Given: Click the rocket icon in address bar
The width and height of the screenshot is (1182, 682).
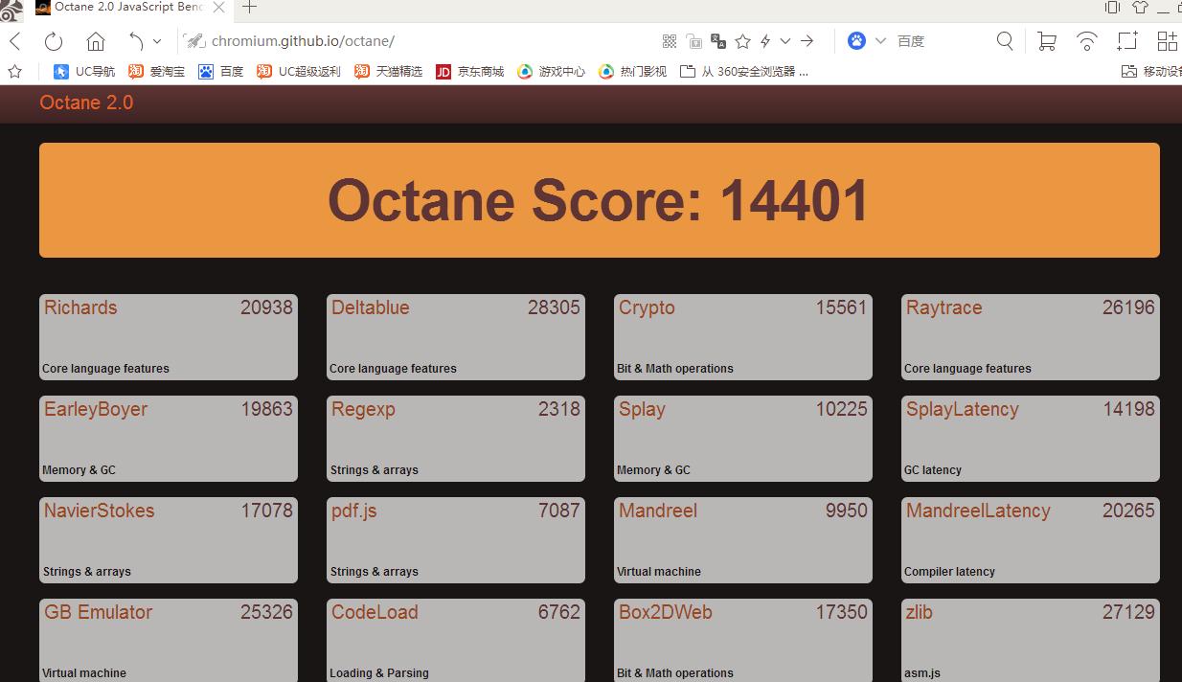Looking at the screenshot, I should click(x=194, y=41).
